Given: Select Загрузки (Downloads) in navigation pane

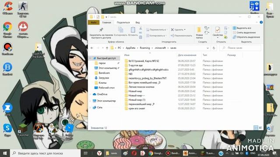Looking at the screenshot, I should point(104,78).
